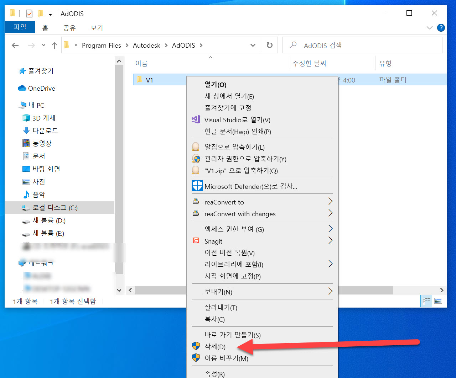Viewport: 456px width, 378px height.
Task: Select 새 볼륨 (E:) drive
Action: (44, 233)
